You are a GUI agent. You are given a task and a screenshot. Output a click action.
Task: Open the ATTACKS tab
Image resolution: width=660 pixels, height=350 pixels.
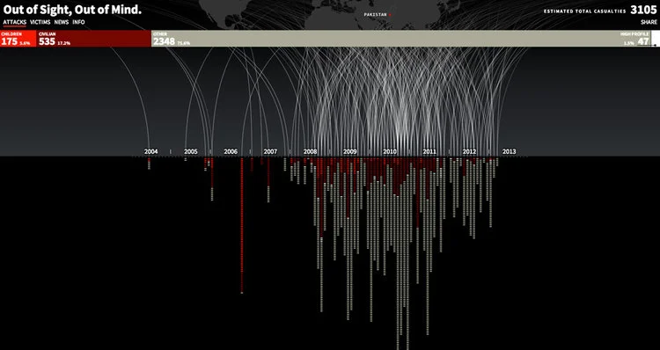[x=15, y=22]
